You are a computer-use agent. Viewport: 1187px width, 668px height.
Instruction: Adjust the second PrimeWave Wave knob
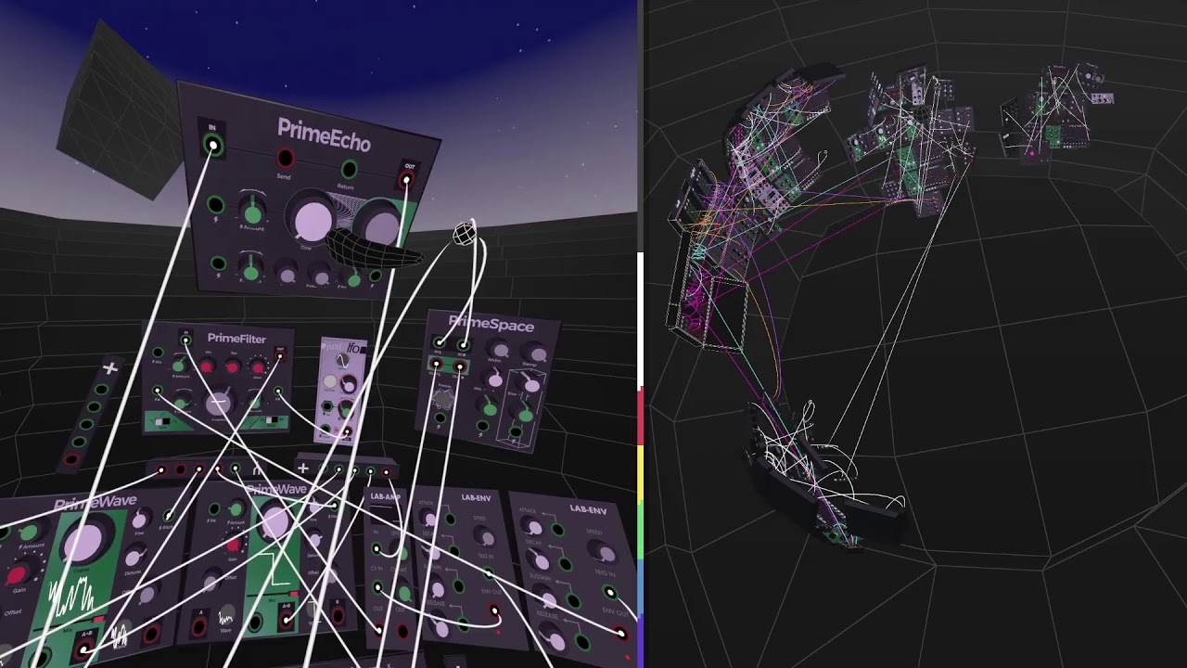point(226,614)
